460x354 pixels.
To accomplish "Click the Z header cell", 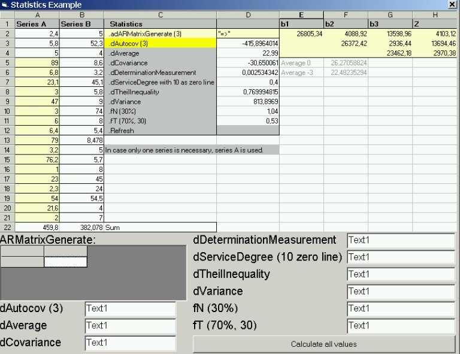I will (435, 24).
